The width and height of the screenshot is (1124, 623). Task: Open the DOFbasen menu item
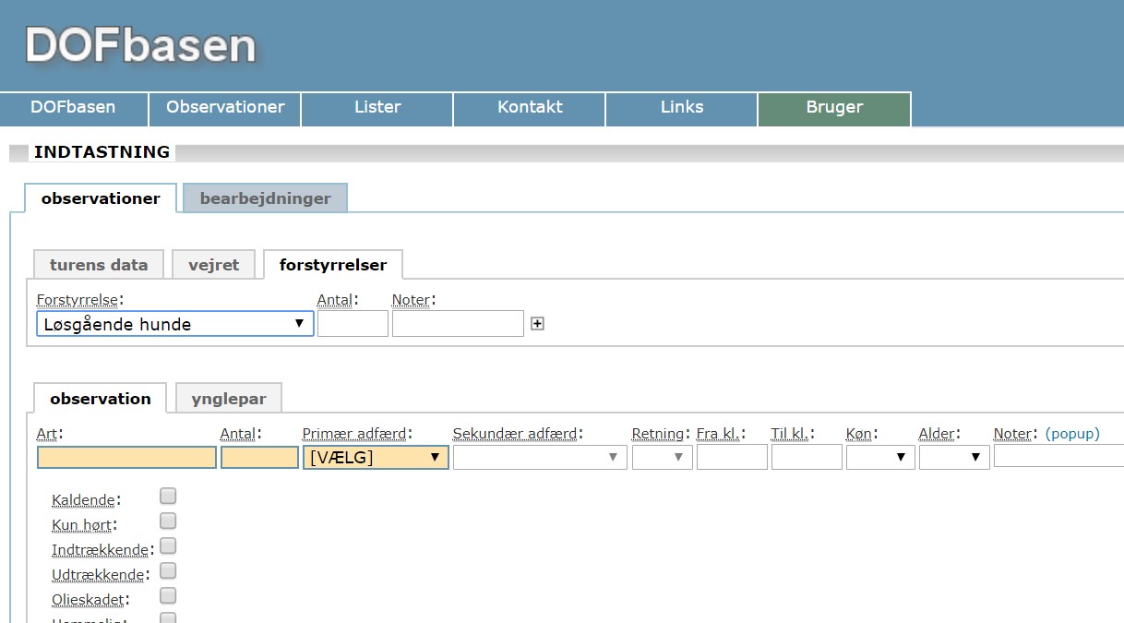[74, 108]
